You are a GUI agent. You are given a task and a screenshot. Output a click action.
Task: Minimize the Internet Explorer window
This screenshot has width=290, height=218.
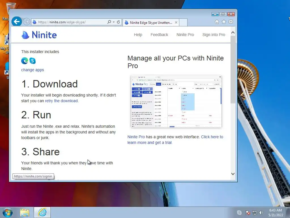tap(215, 14)
